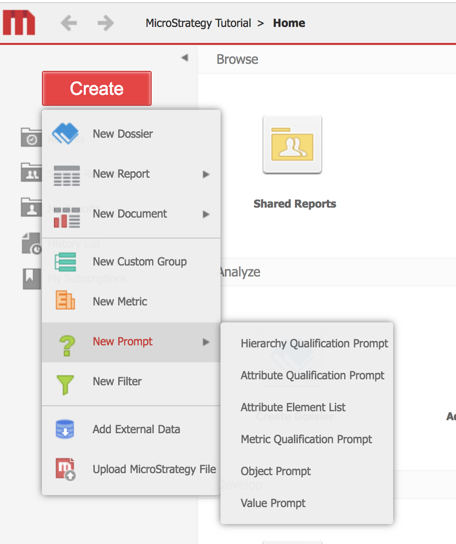Expand New Document submenu arrow

207,214
